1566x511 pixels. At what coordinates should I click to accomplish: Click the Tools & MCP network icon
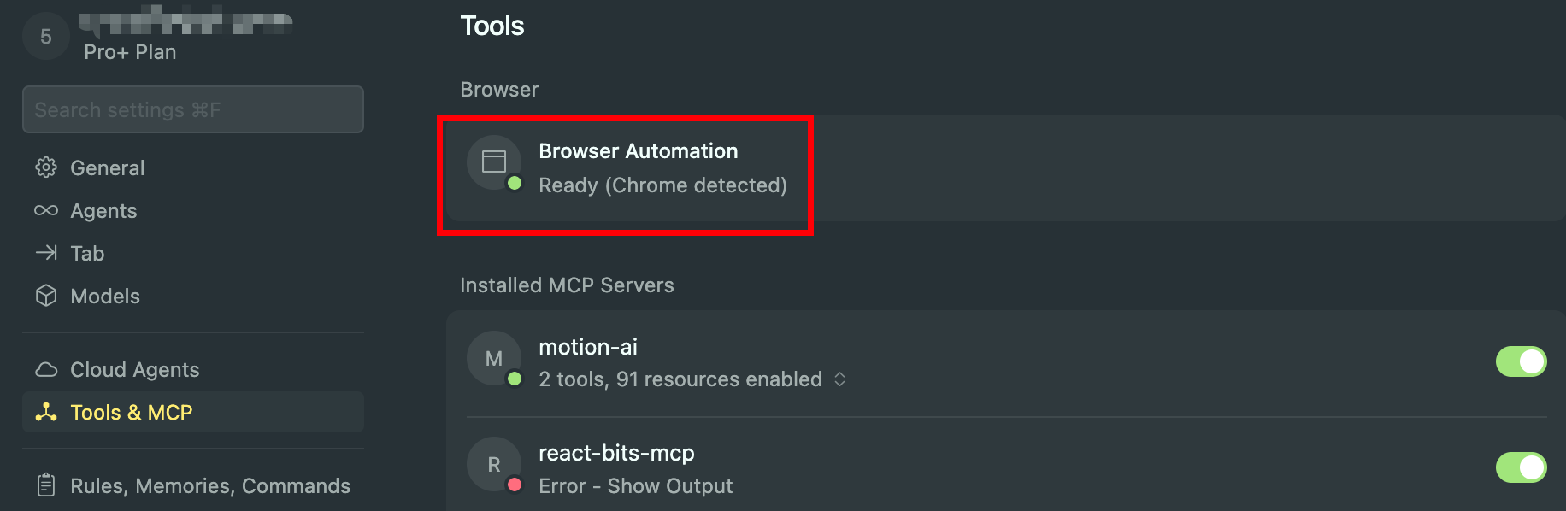pos(46,412)
